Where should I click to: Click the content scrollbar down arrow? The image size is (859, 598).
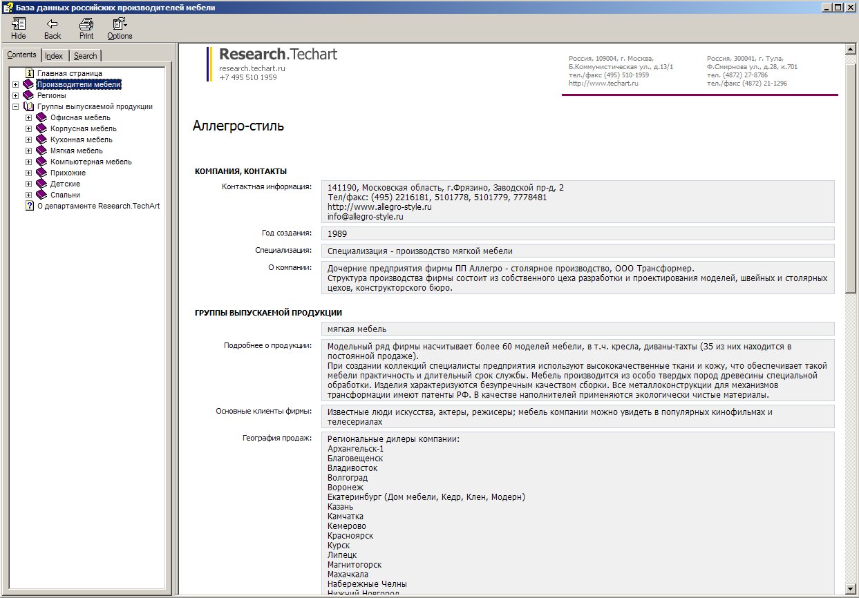851,588
